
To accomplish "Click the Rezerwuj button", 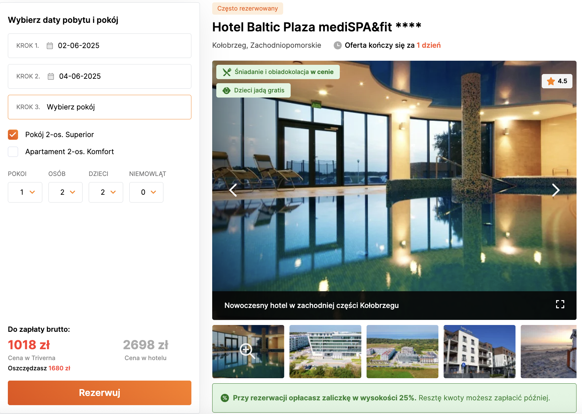I will (100, 393).
